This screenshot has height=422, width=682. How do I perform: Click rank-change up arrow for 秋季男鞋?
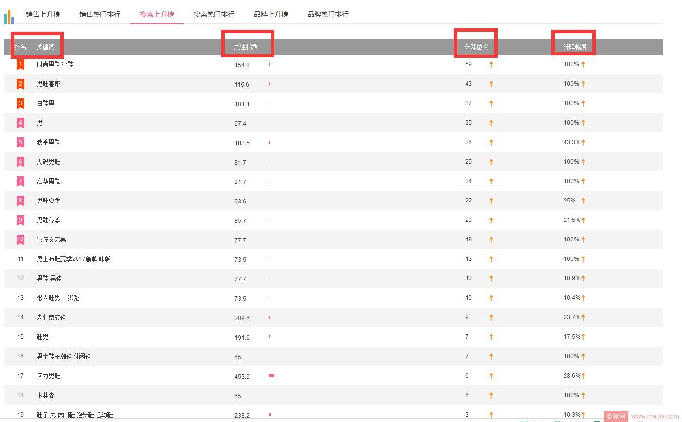[491, 142]
